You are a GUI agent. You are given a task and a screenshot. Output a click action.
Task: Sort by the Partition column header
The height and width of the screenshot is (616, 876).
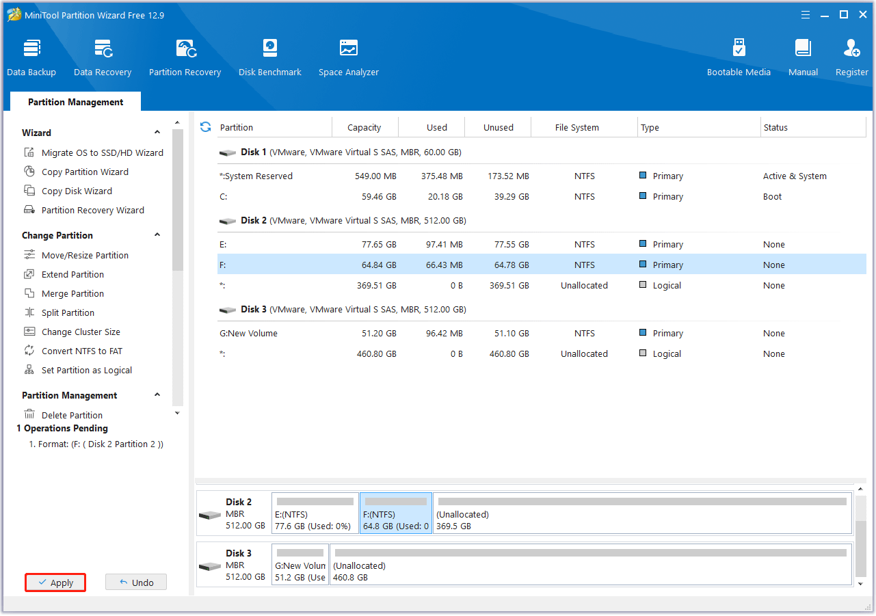pyautogui.click(x=274, y=127)
